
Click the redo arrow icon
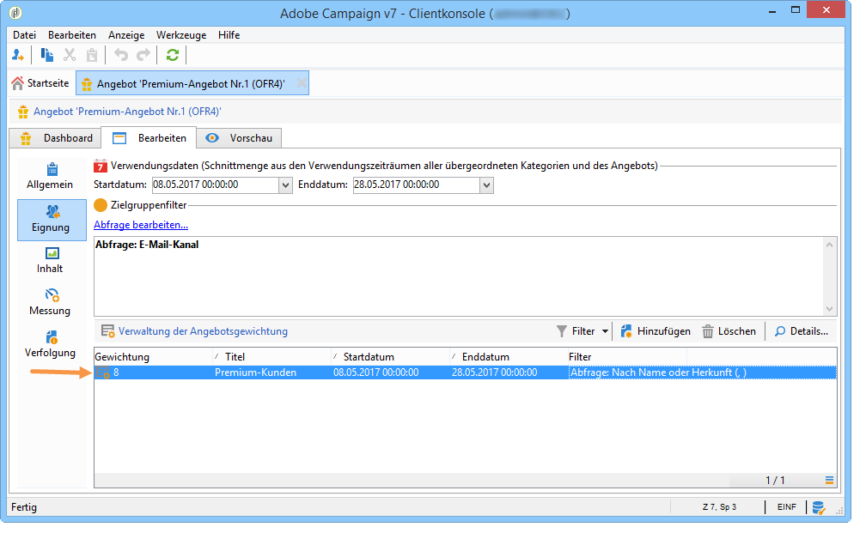tap(143, 55)
